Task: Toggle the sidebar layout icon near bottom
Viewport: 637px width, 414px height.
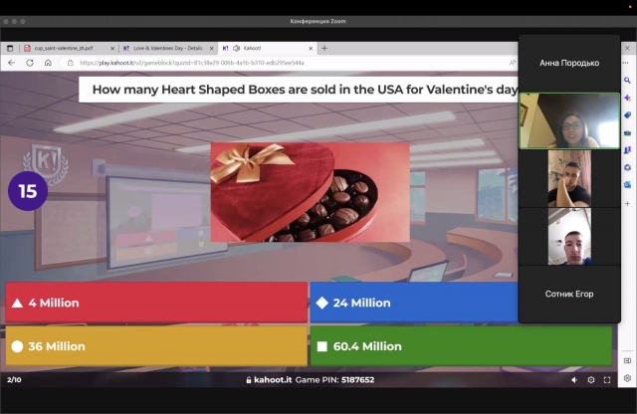Action: (x=627, y=360)
